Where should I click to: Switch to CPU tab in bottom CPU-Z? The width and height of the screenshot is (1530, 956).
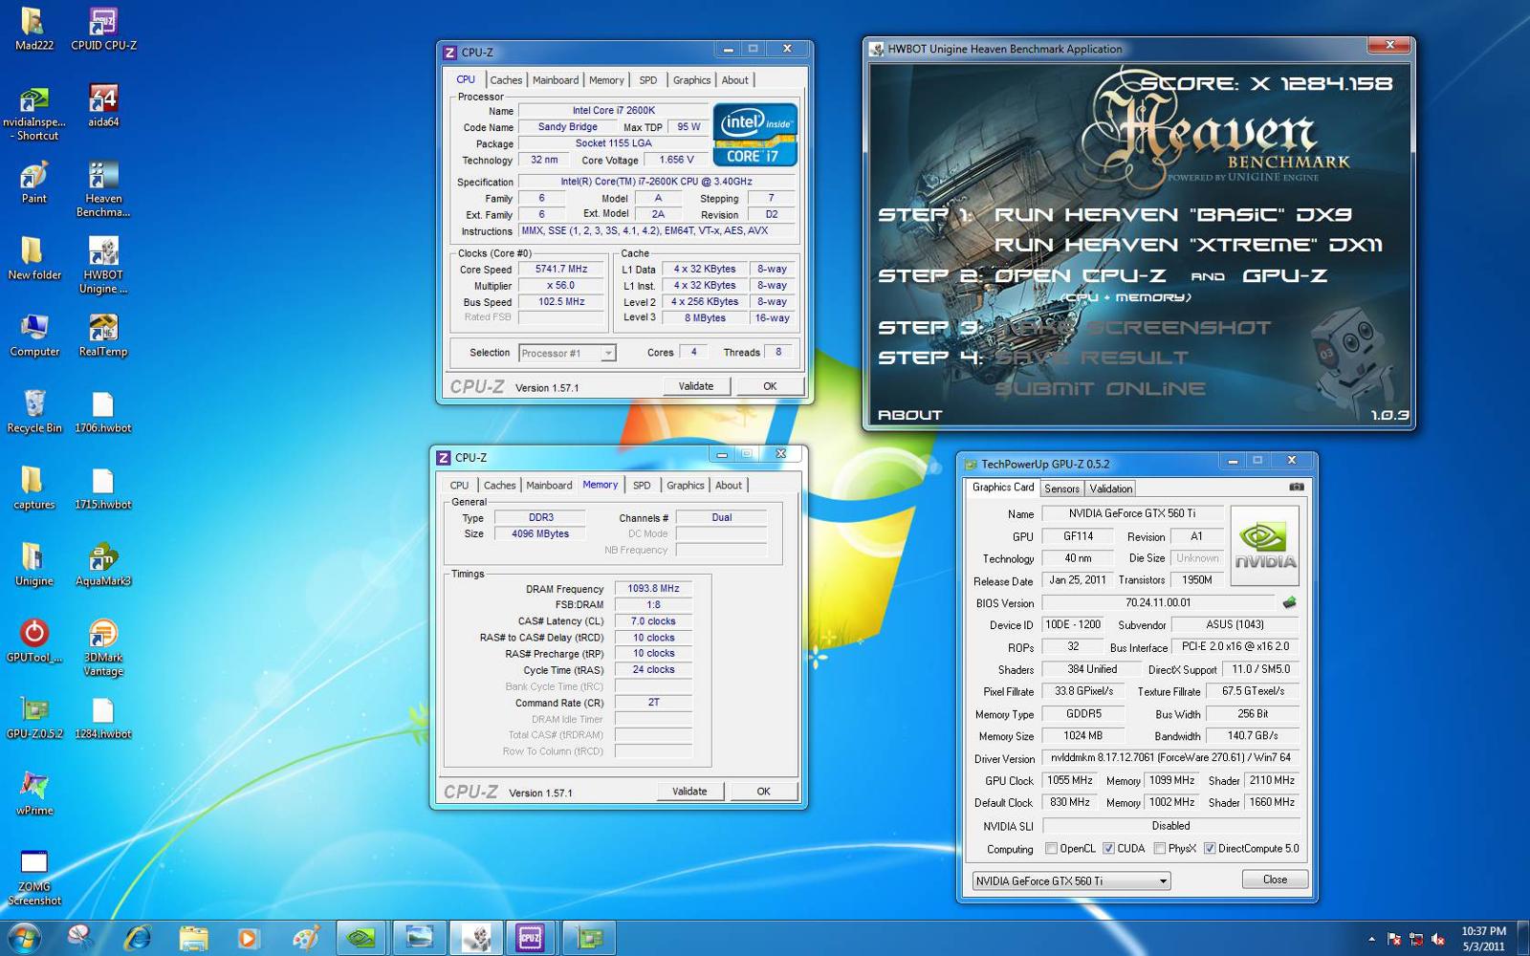[x=460, y=486]
